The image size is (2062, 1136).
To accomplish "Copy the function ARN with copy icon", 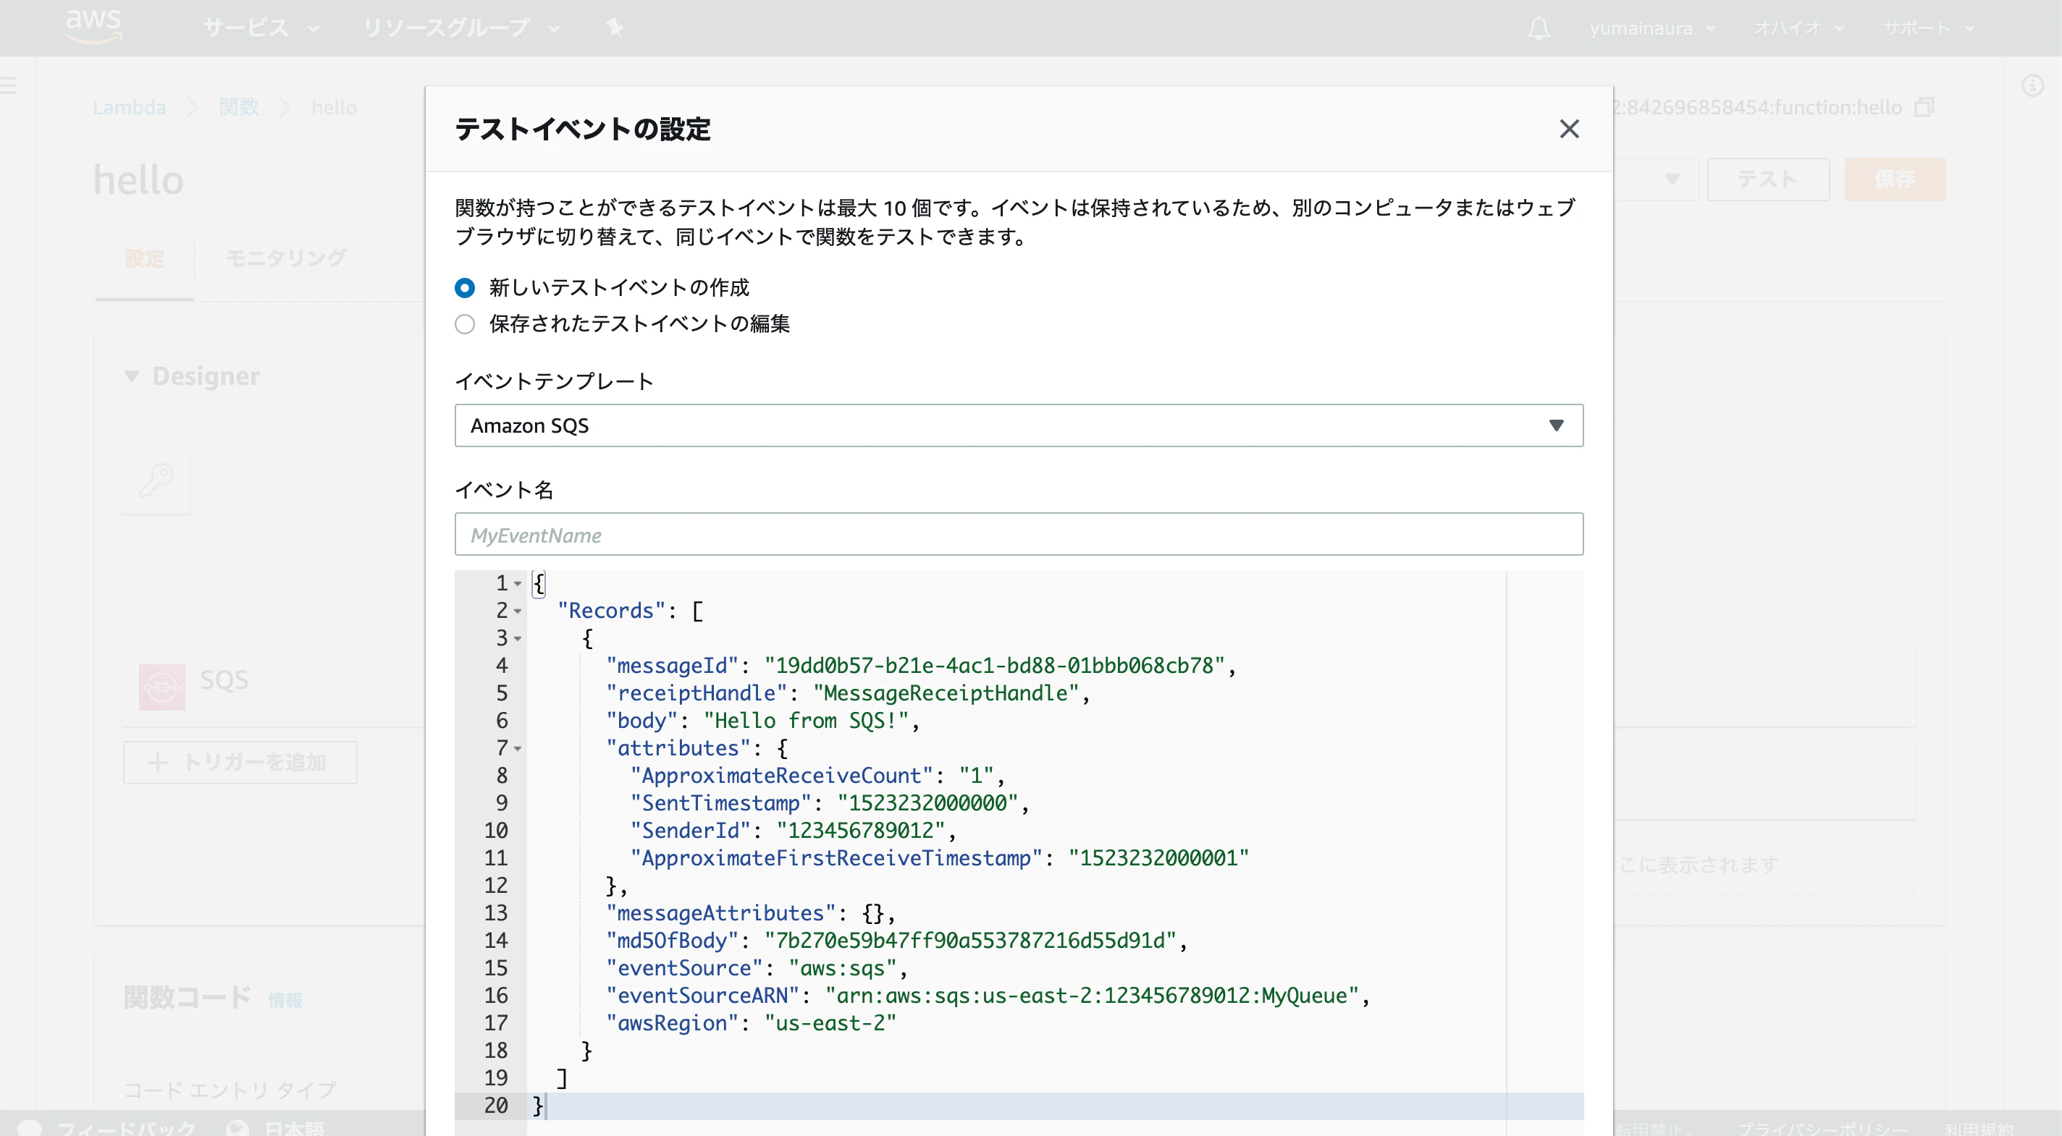I will pos(1924,107).
